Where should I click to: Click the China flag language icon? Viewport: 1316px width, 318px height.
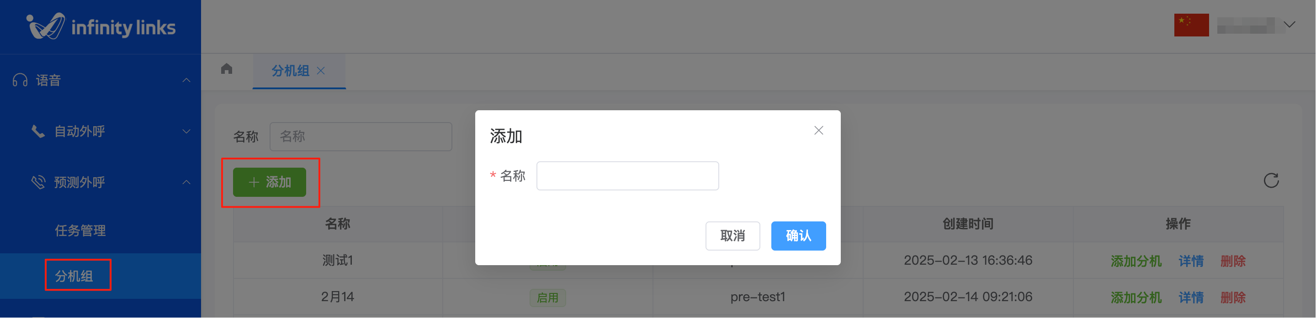[1191, 25]
